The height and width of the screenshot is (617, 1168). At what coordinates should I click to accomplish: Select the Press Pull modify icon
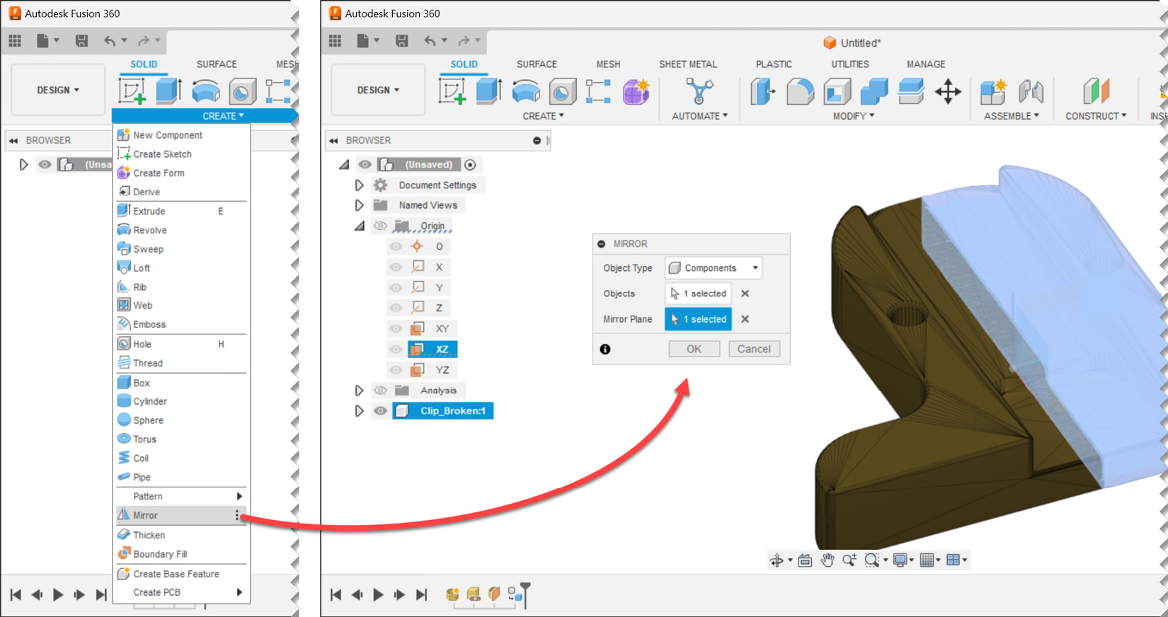point(762,91)
